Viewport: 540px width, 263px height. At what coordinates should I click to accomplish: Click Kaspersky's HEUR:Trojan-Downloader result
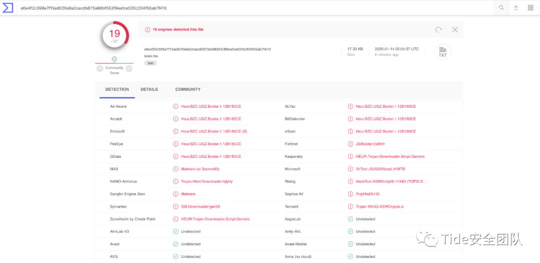[x=390, y=156]
